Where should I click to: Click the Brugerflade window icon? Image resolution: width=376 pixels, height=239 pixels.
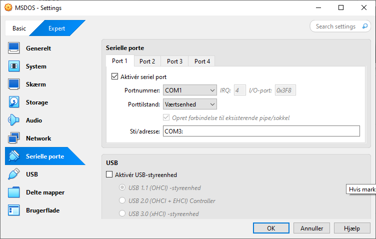coord(14,210)
